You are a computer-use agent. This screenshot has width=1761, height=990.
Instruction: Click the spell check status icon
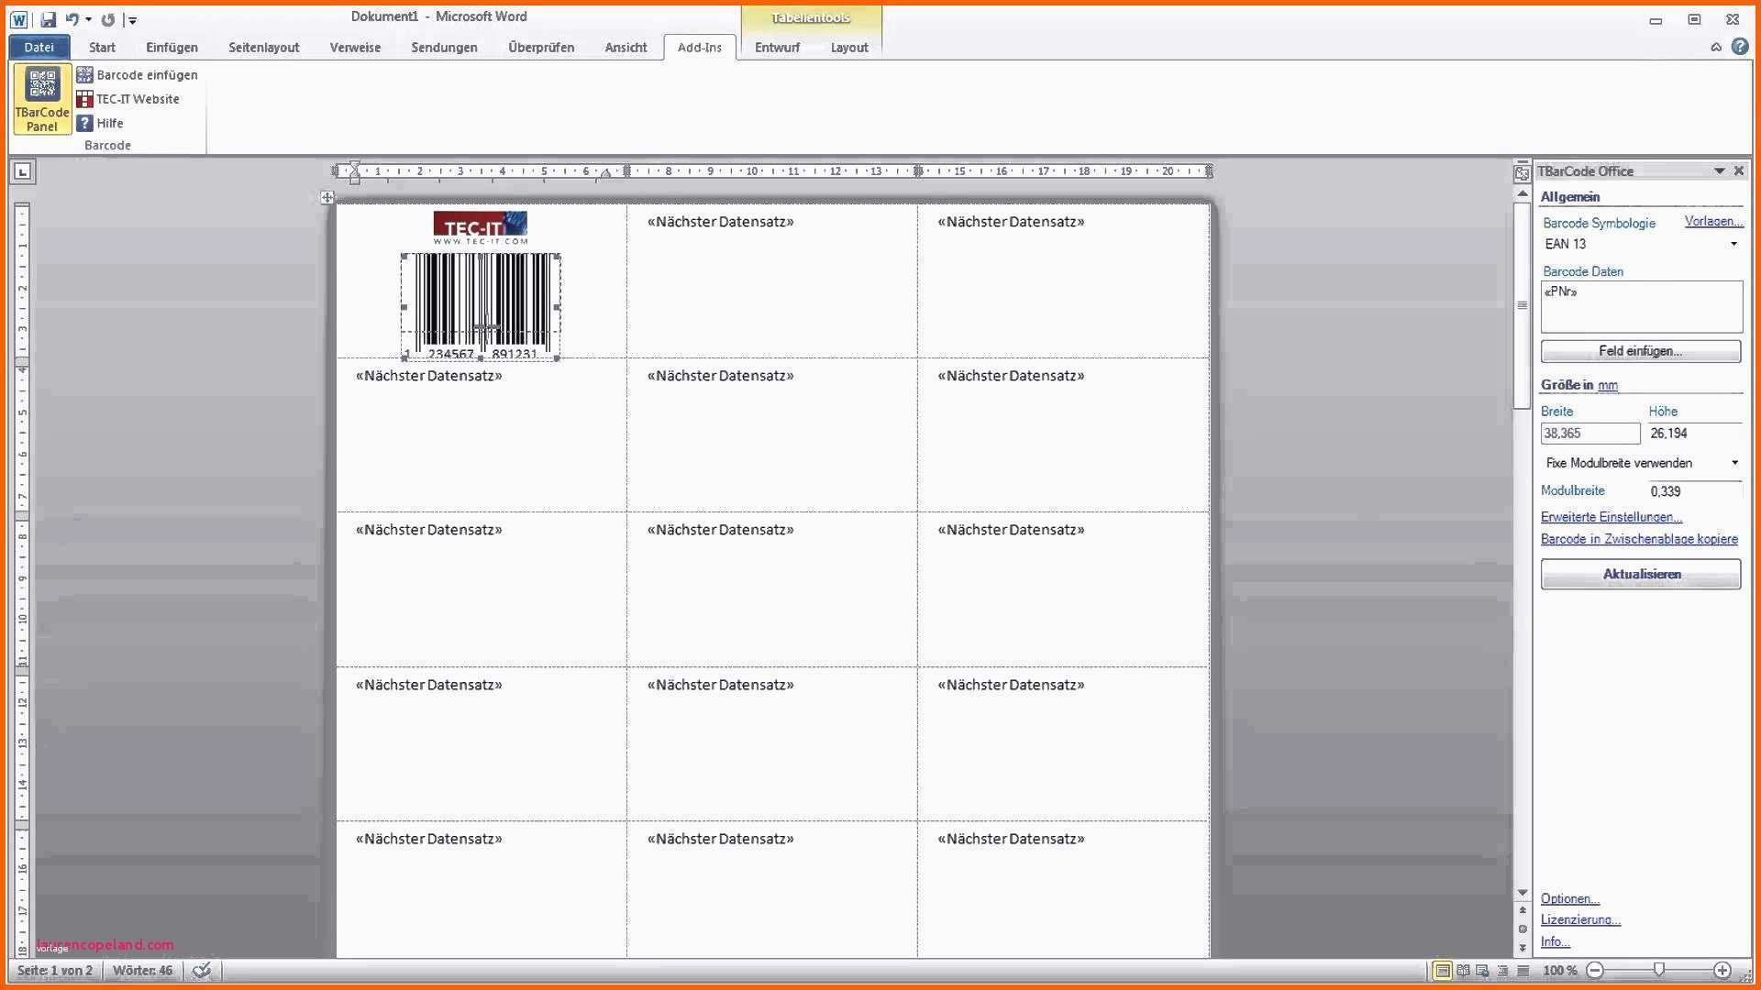tap(202, 970)
